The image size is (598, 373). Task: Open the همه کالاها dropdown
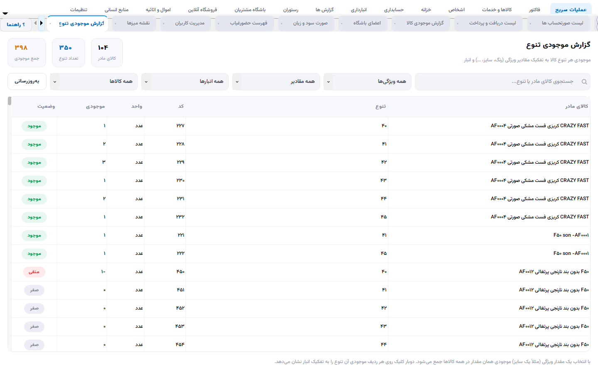[94, 82]
